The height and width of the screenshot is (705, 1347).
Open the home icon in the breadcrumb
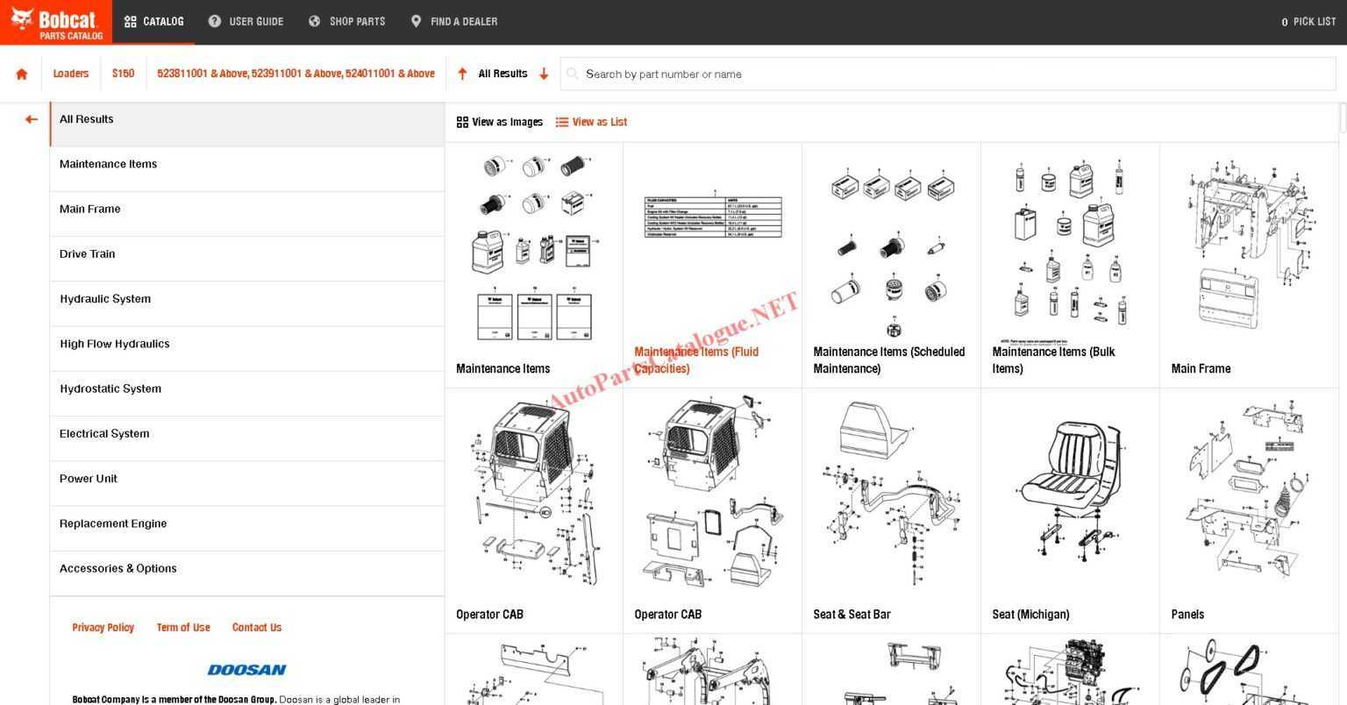(21, 74)
